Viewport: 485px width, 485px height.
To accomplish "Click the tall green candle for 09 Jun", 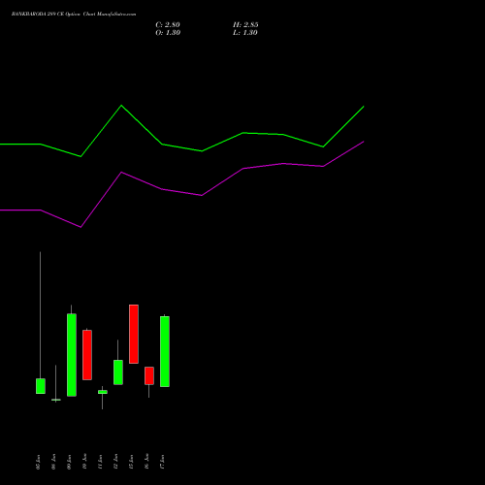I will 72,355.
